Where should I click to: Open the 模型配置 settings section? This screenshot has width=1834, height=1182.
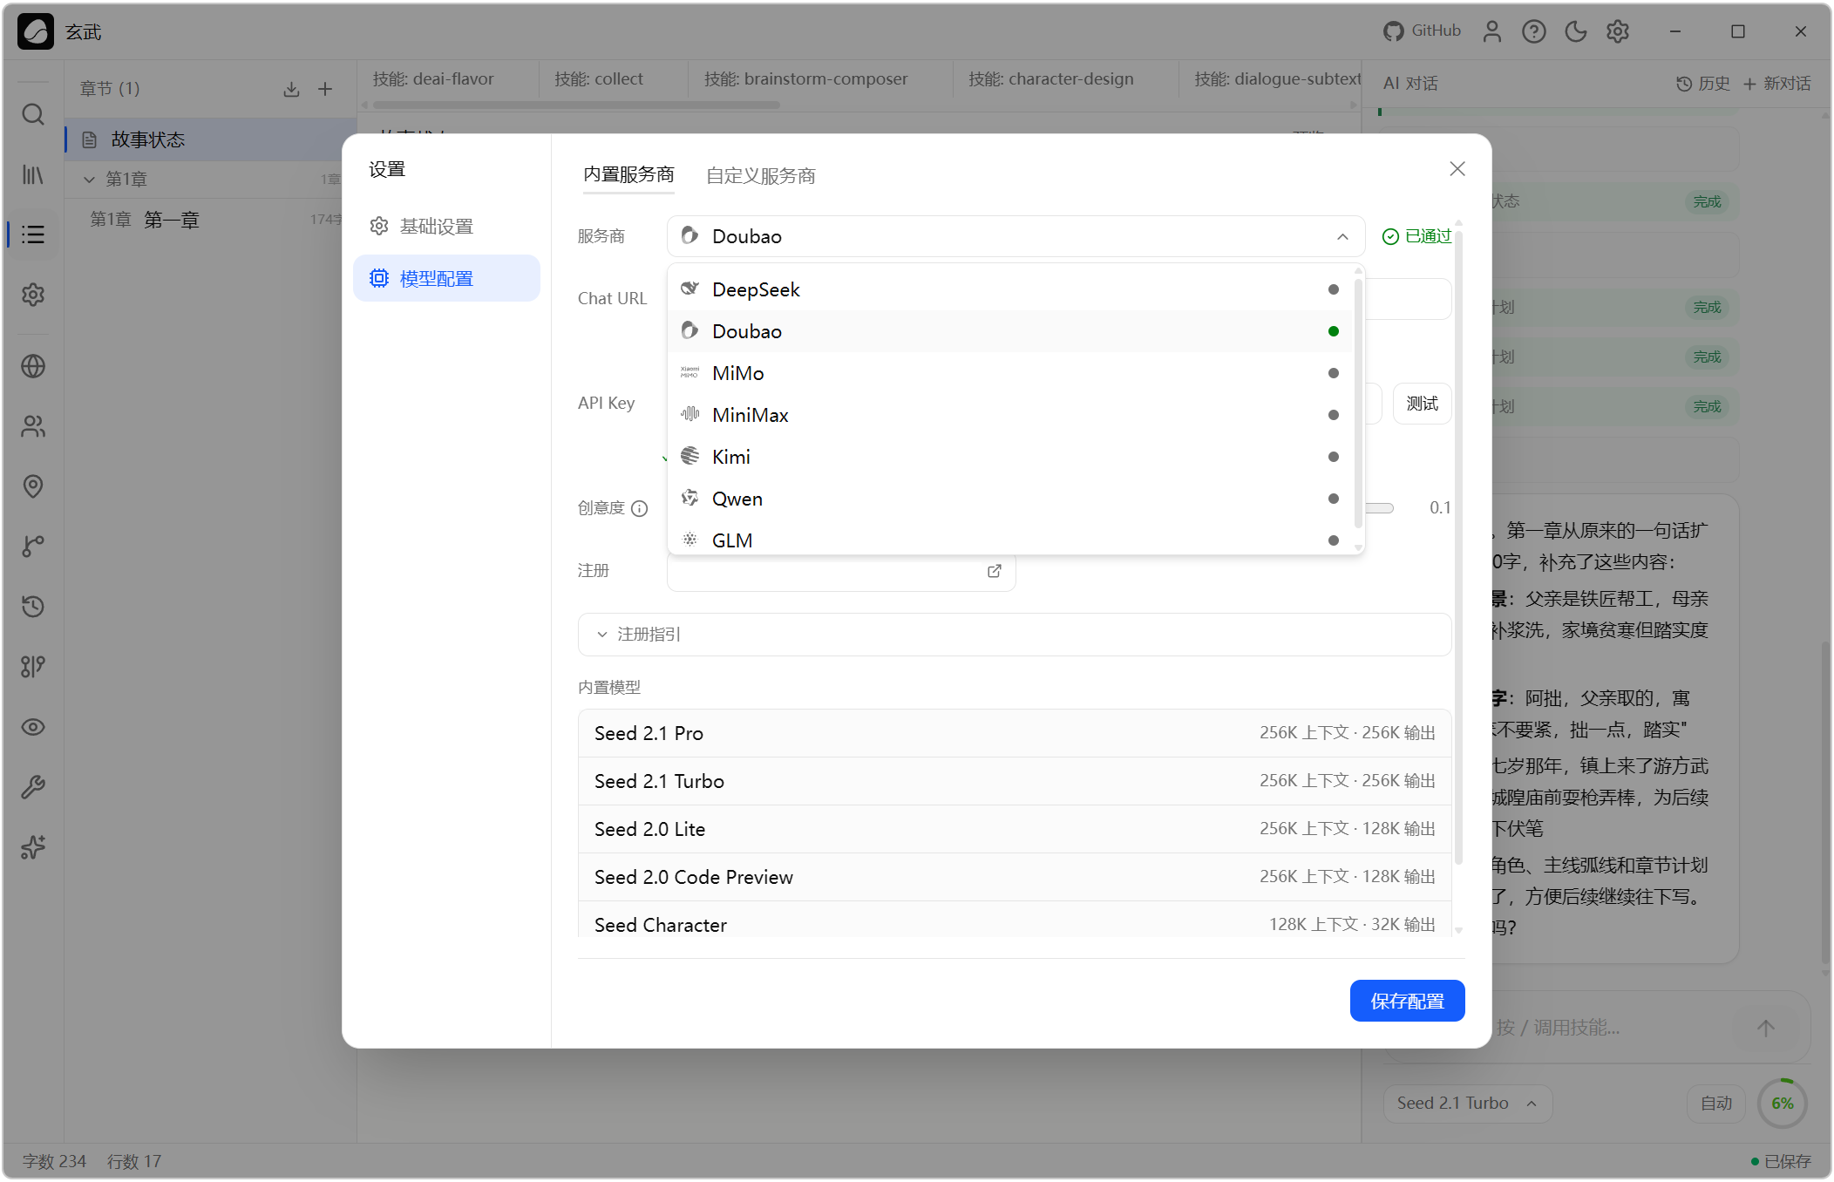click(446, 279)
